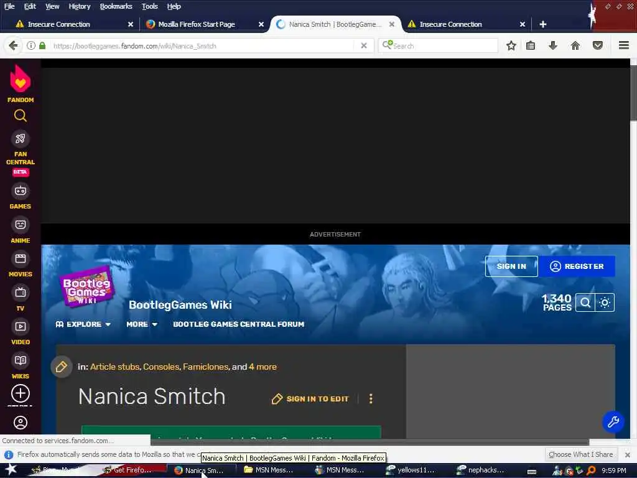
Task: Open the Firefox hamburger menu
Action: coord(623,45)
